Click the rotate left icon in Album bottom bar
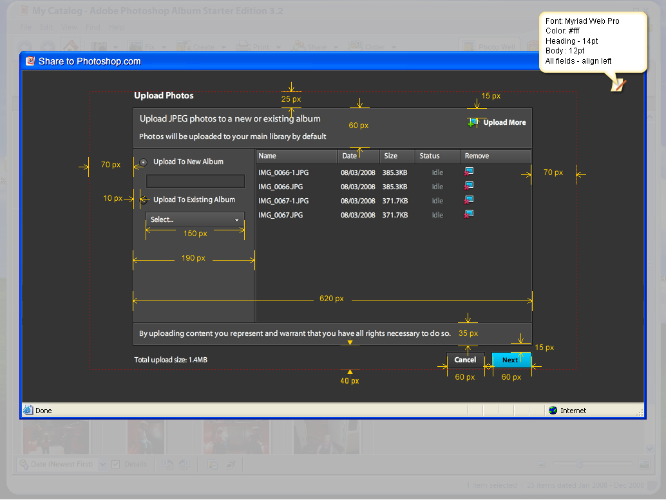This screenshot has width=666, height=500. pos(167,465)
